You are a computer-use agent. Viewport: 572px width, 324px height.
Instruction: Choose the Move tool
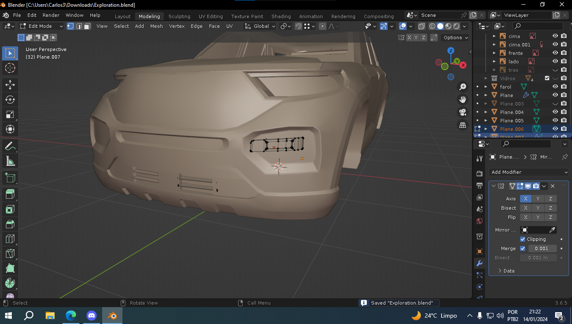[x=10, y=85]
